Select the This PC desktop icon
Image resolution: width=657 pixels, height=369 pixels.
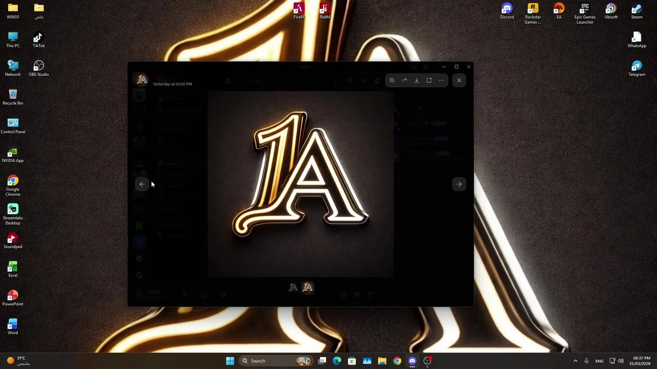coord(13,39)
